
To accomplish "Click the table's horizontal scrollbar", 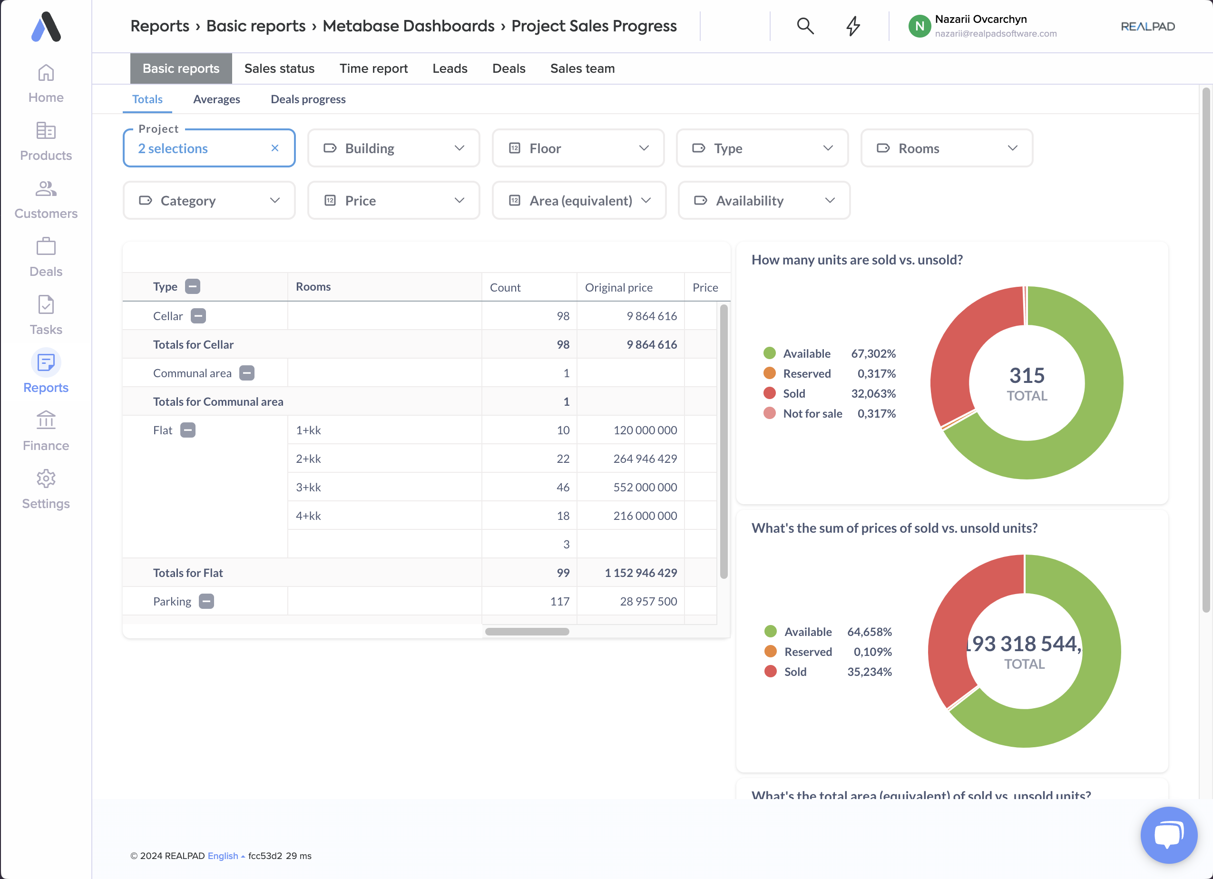I will [527, 632].
